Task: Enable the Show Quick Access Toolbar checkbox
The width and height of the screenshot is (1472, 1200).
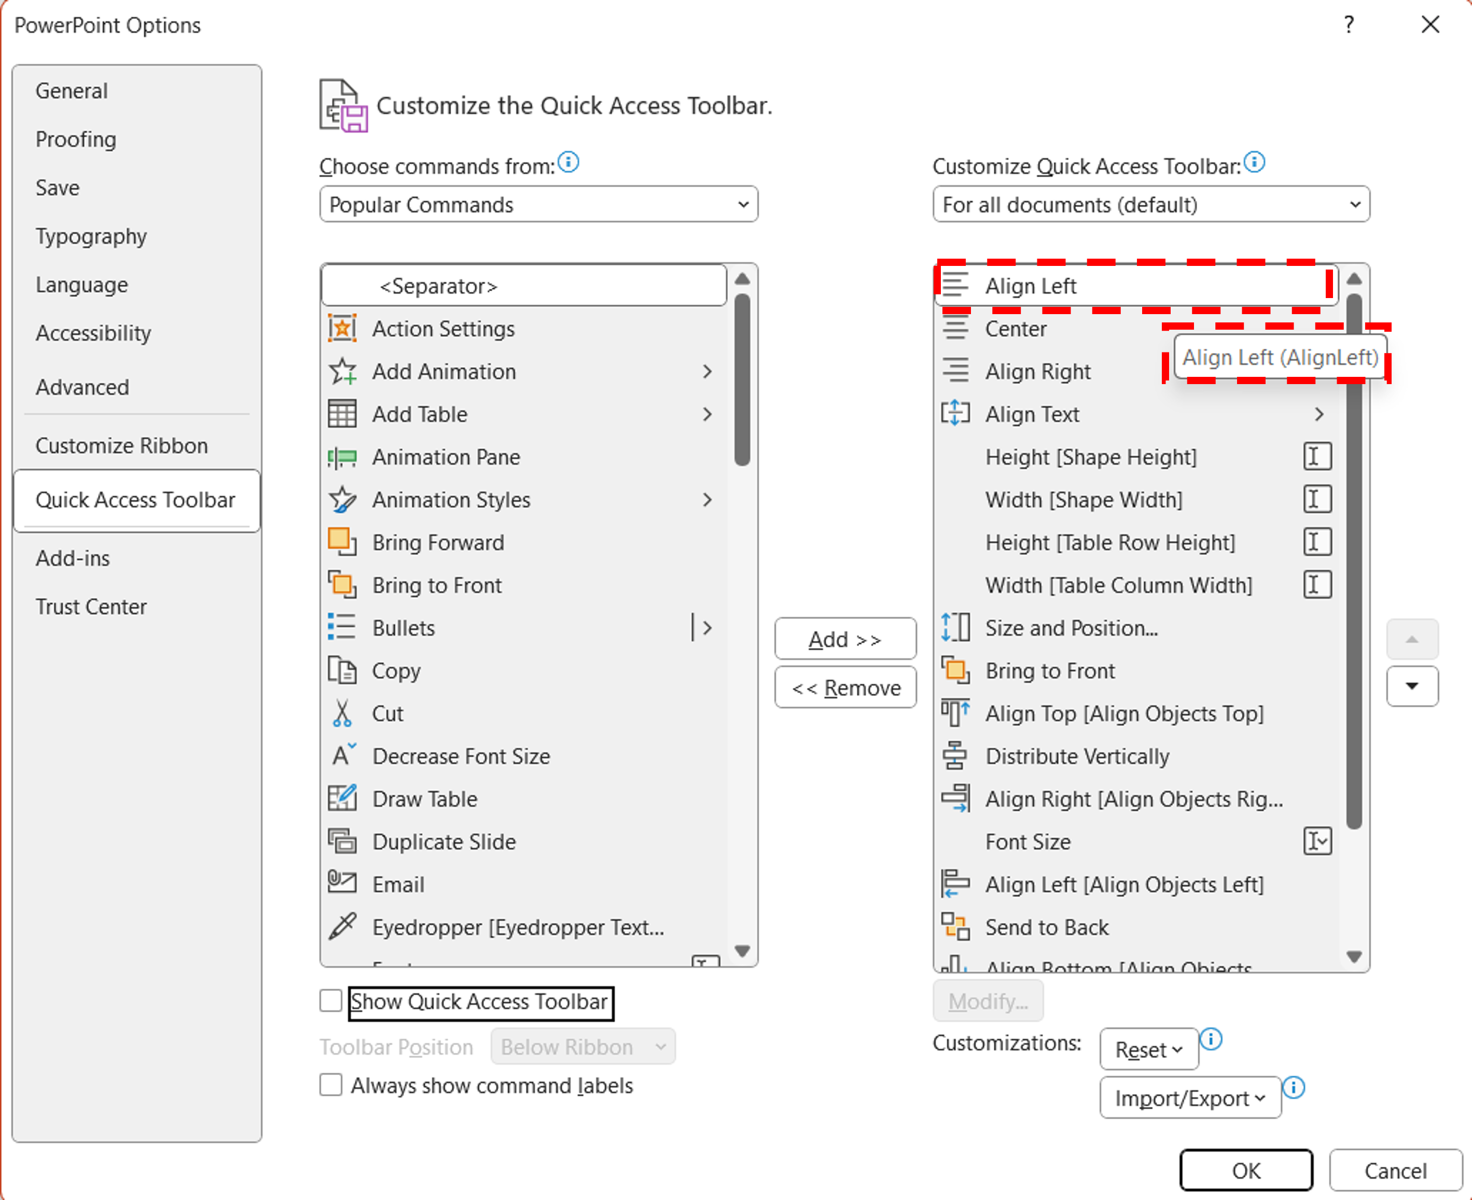Action: click(x=330, y=1000)
